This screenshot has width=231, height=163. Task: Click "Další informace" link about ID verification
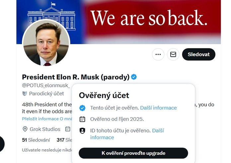(x=158, y=130)
